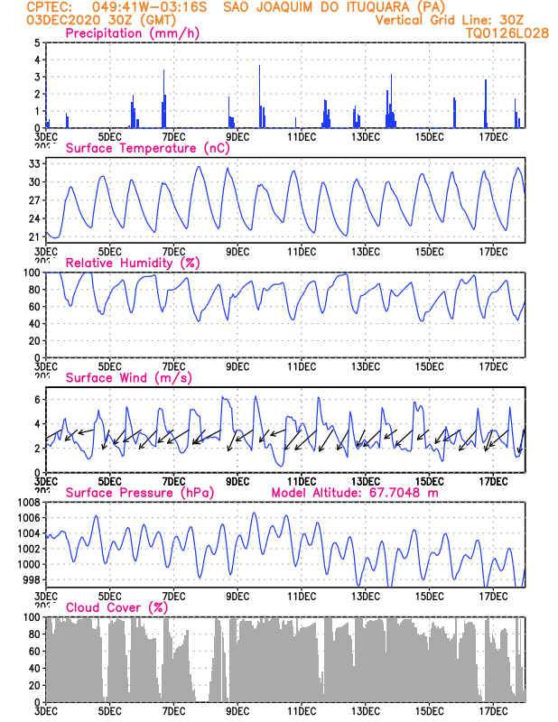
Task: Click the 7DEC tick under precipitation chart
Action: 173,137
